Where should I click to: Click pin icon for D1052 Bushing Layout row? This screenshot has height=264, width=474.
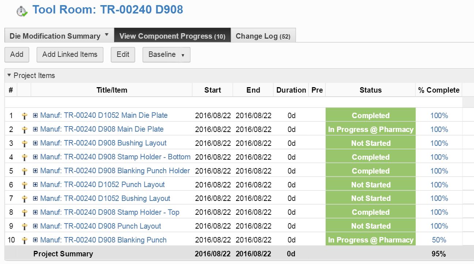pos(24,199)
